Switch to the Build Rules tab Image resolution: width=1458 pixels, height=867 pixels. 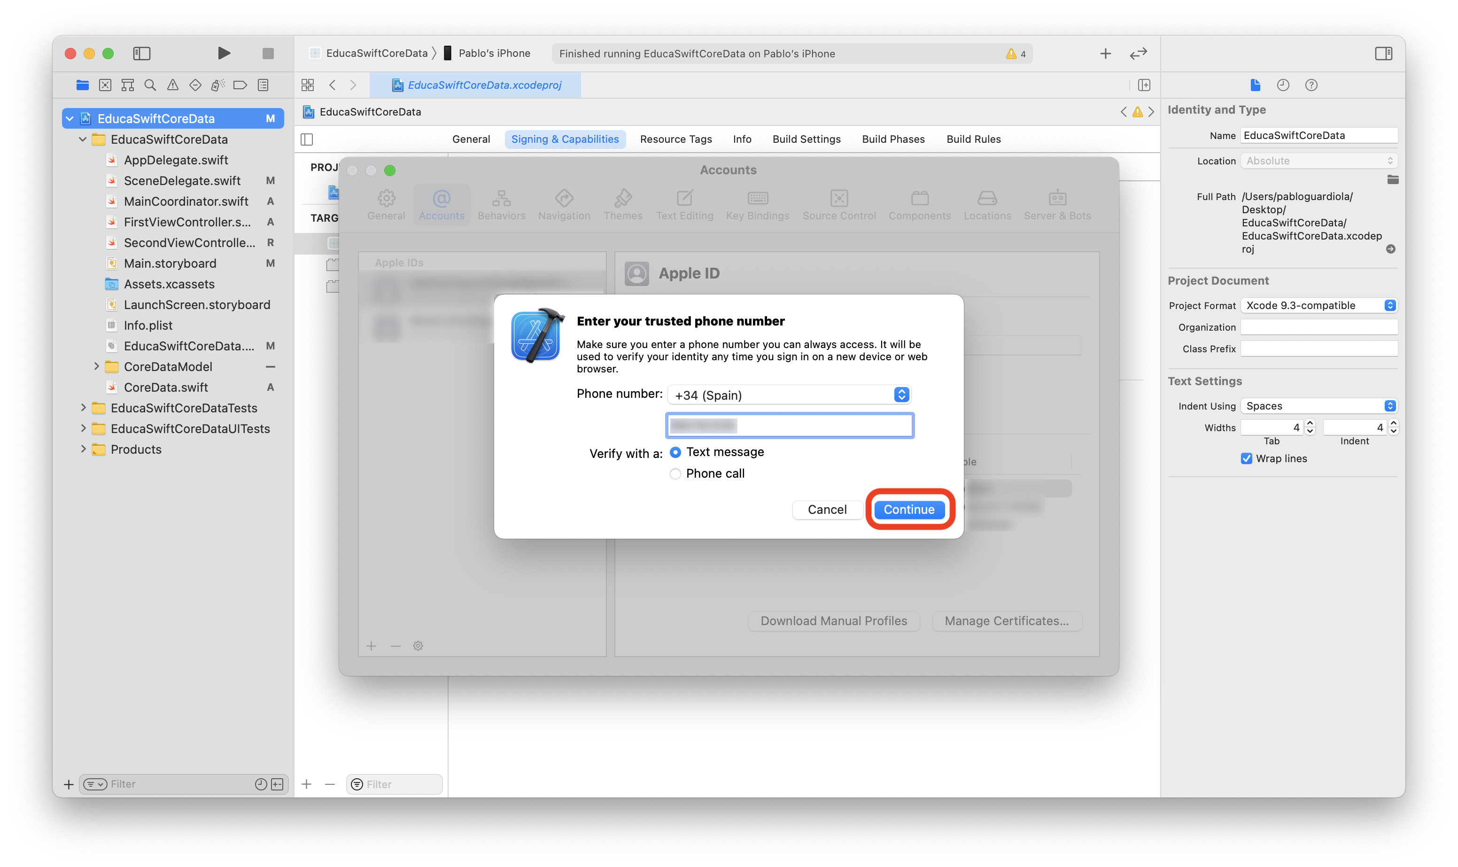click(973, 139)
